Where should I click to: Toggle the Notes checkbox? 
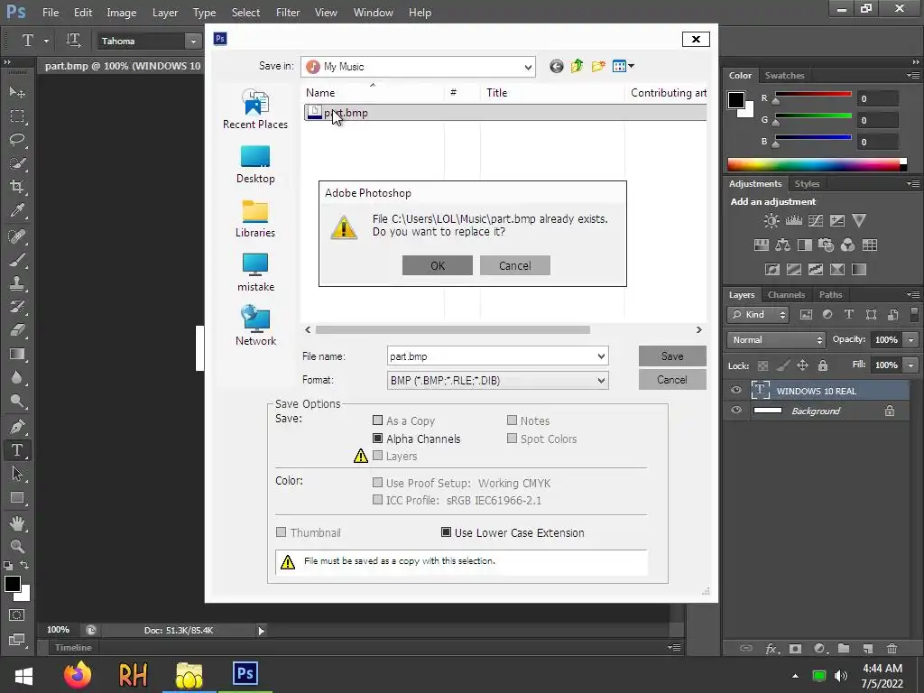pos(513,420)
